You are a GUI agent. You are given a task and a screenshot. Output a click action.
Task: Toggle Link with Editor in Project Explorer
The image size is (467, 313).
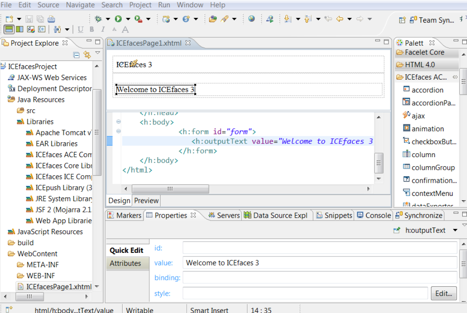coord(87,55)
